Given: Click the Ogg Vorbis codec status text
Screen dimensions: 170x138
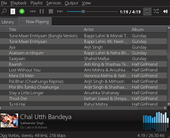Looking at the screenshot, I should point(33,135).
